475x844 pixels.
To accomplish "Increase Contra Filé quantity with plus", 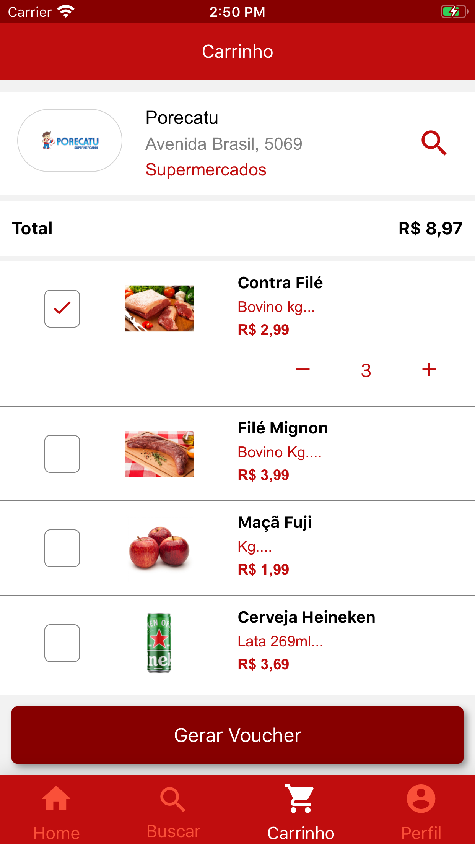I will 429,370.
